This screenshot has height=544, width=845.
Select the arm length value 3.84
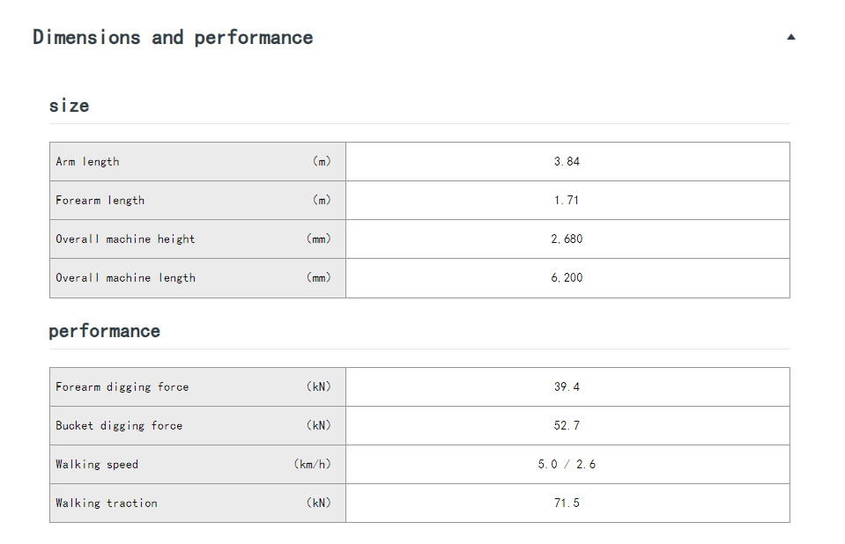[x=567, y=162]
